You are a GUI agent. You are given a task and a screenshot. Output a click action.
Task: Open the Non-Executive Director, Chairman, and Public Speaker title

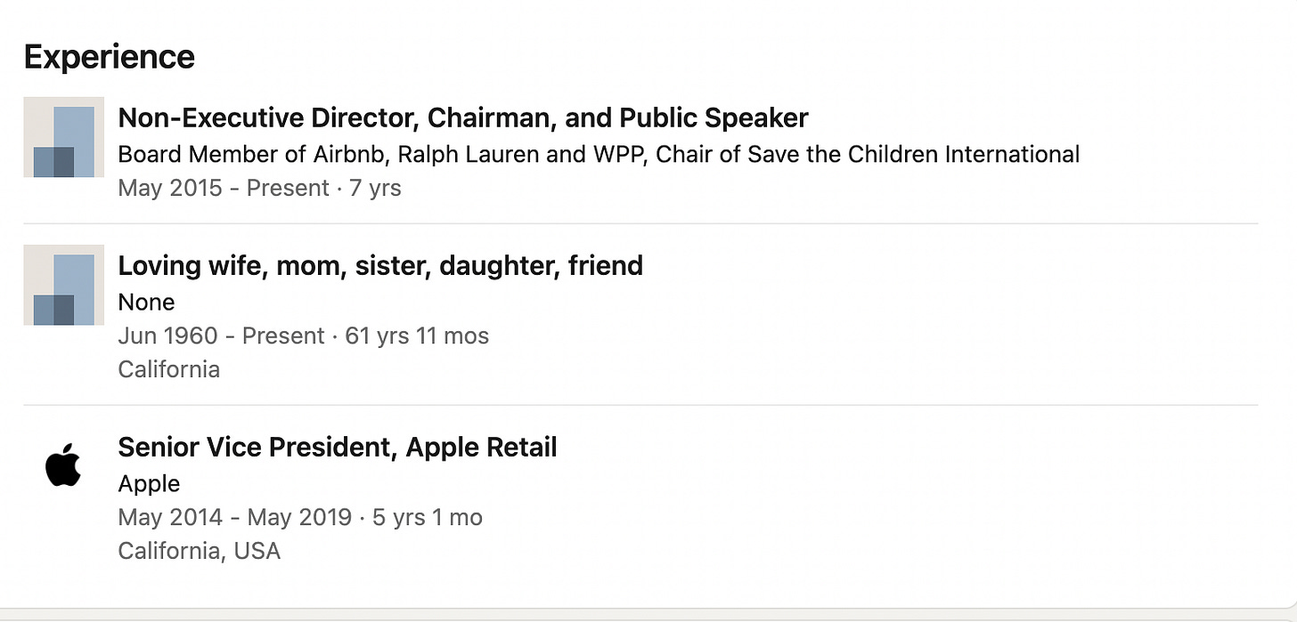[x=462, y=117]
